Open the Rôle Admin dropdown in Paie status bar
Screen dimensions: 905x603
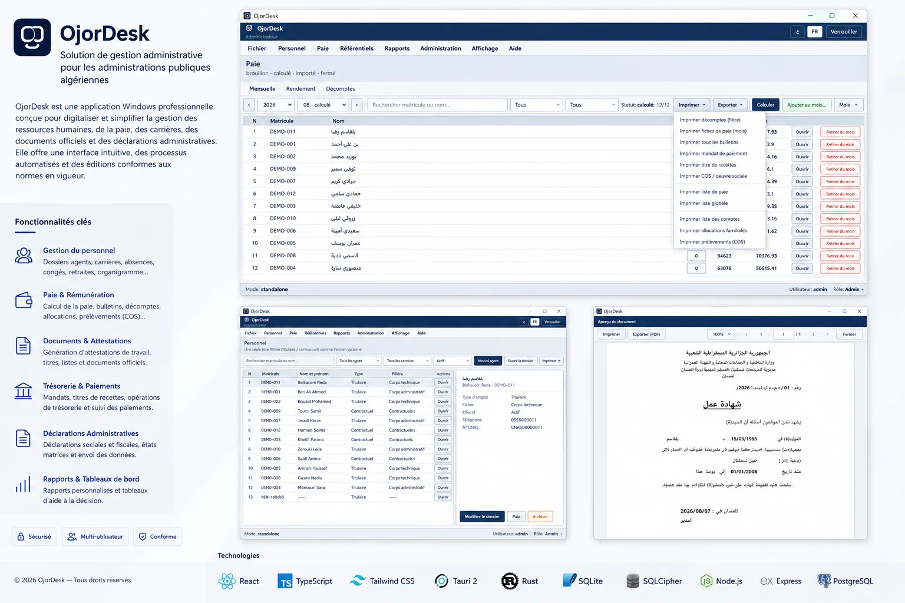click(848, 289)
